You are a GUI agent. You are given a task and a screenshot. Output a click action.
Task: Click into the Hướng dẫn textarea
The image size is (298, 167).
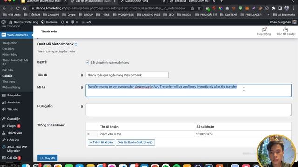pyautogui.click(x=189, y=109)
